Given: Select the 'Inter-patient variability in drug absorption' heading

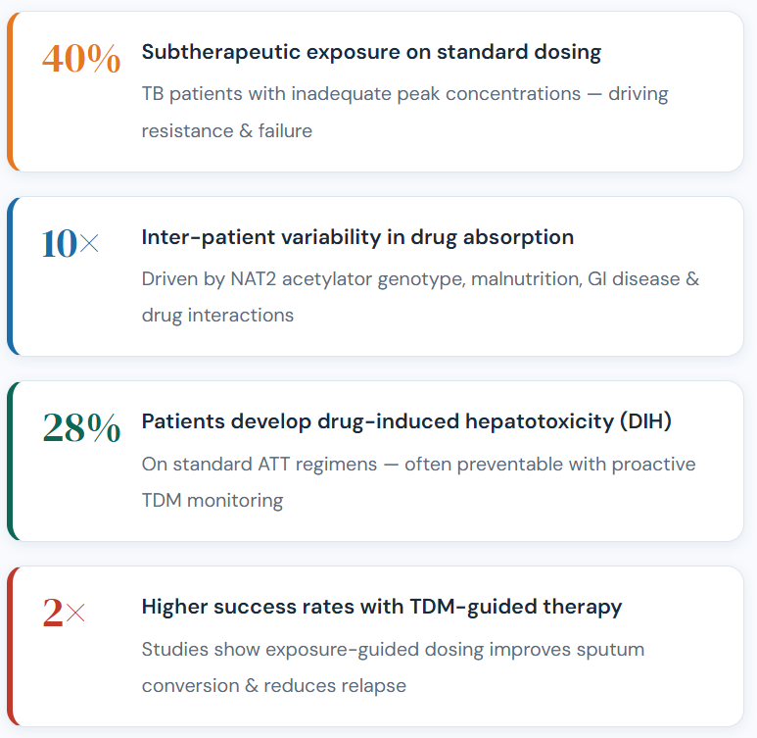Looking at the screenshot, I should (x=357, y=237).
